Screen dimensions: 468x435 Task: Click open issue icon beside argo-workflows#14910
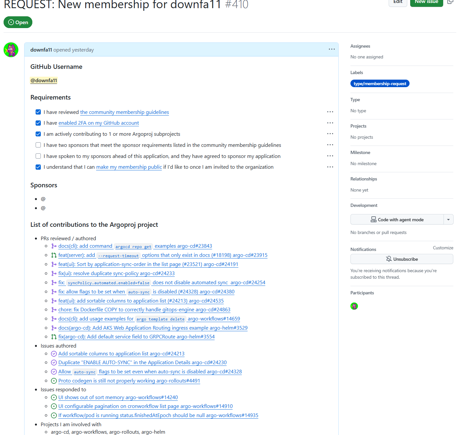pos(54,406)
